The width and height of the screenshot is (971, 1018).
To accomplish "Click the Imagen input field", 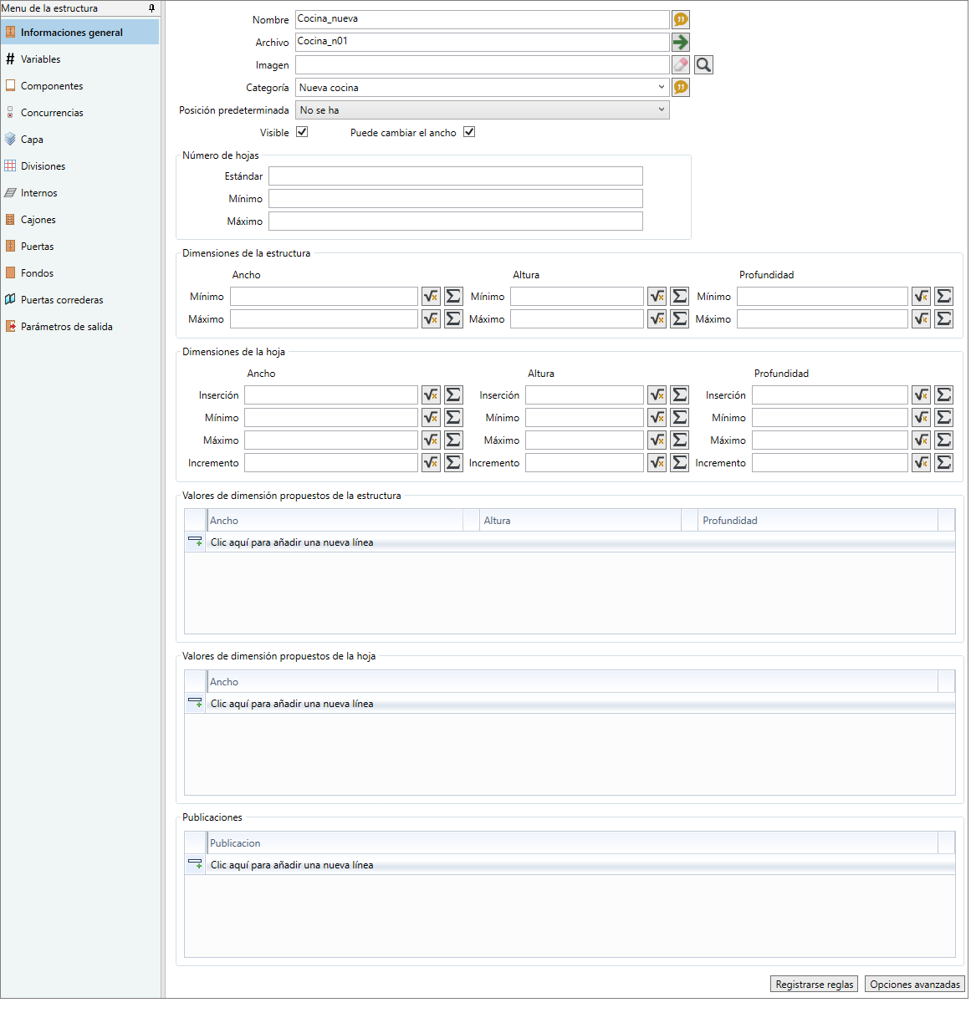I will click(482, 64).
